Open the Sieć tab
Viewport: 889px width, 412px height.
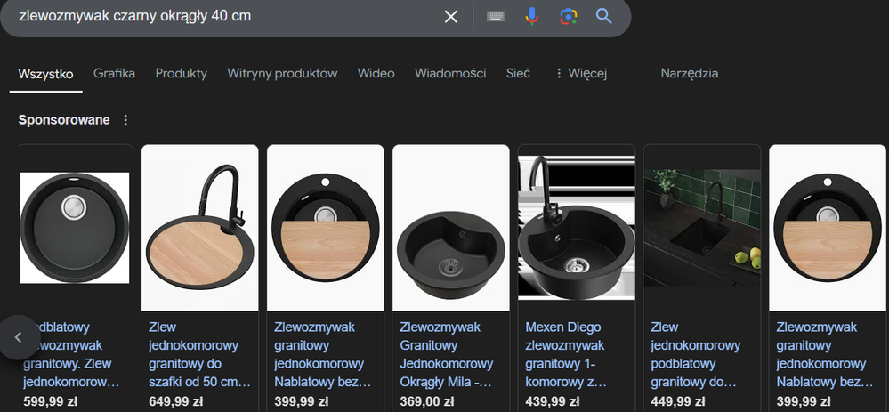pyautogui.click(x=518, y=74)
